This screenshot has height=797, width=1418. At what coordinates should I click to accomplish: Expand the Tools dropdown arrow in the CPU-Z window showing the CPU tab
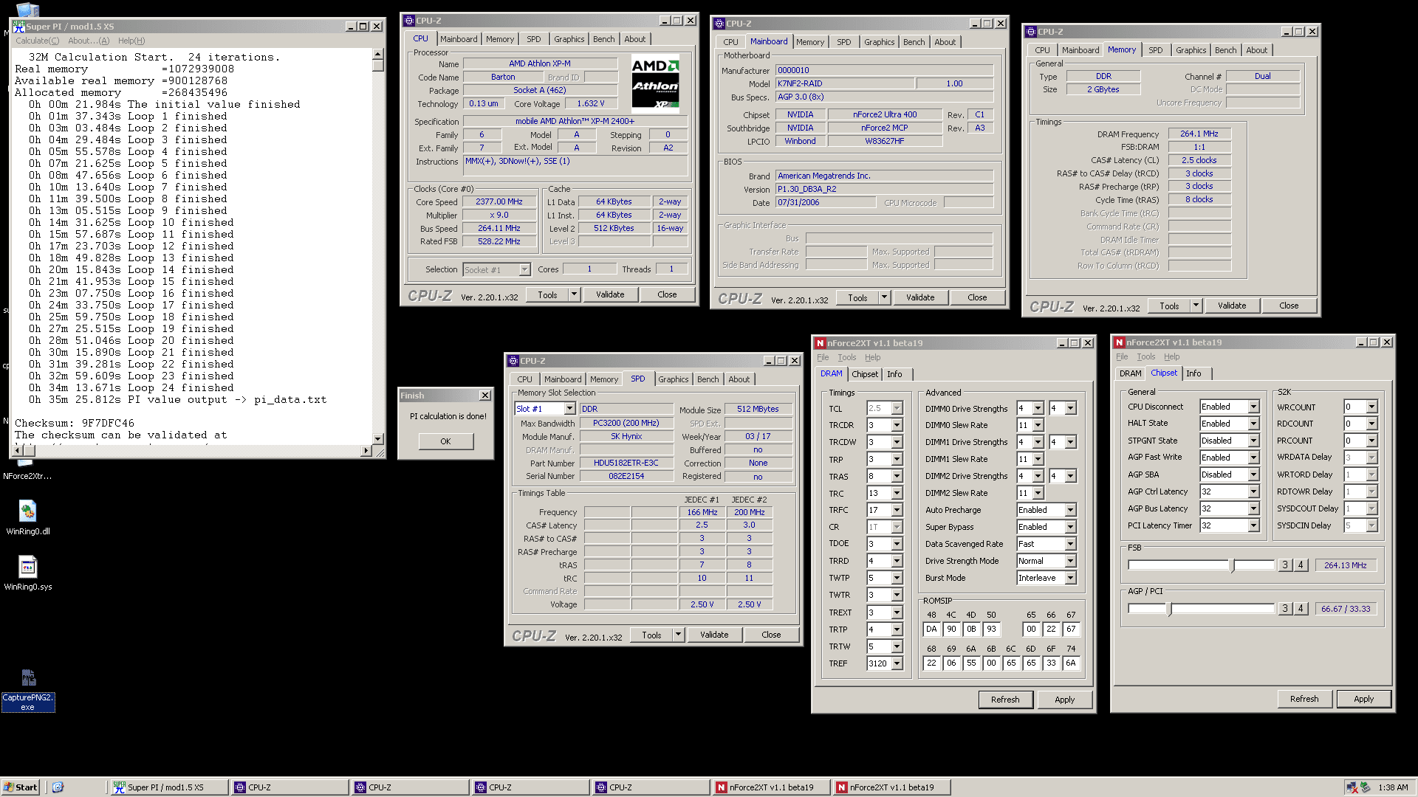click(574, 294)
